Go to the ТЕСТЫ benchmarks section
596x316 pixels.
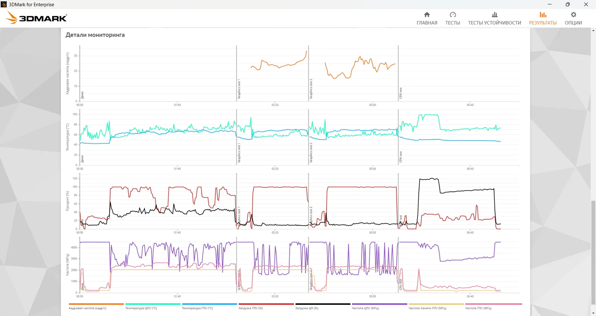coord(453,19)
